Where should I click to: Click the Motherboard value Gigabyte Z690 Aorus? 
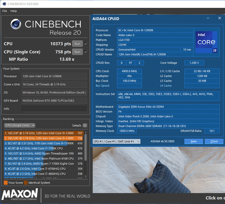[x=168, y=107]
